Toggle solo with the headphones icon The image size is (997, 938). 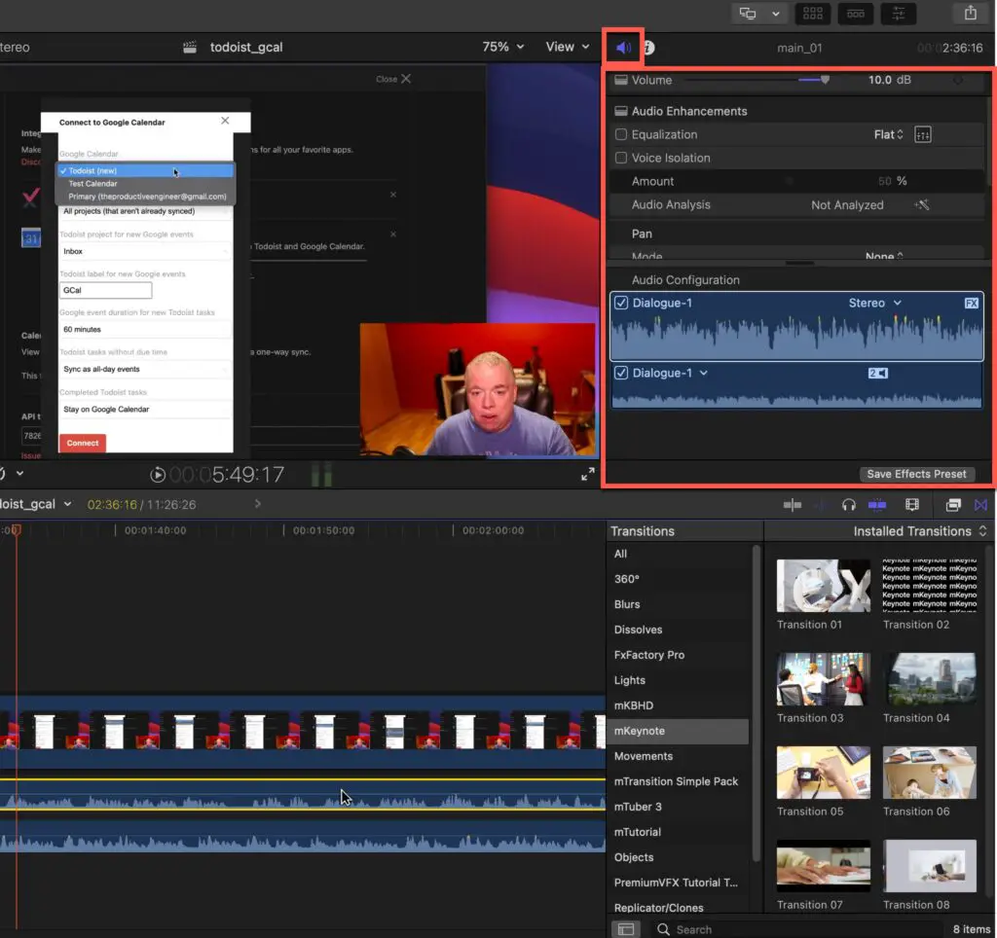tap(848, 505)
